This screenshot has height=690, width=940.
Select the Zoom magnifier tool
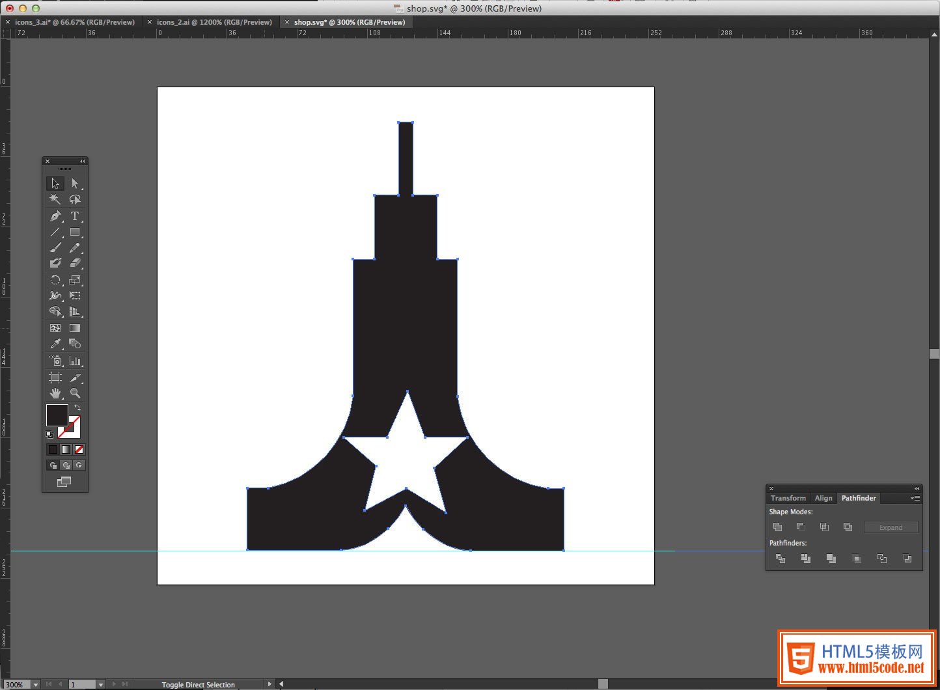(x=75, y=393)
